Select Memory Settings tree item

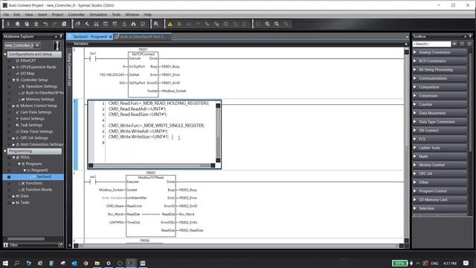[x=39, y=99]
